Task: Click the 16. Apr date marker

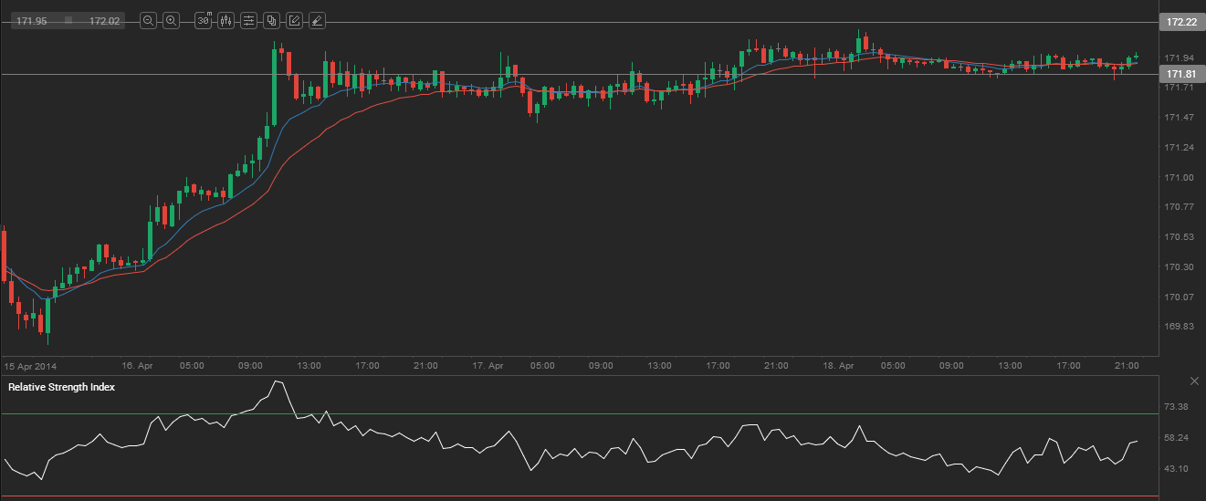Action: click(137, 365)
